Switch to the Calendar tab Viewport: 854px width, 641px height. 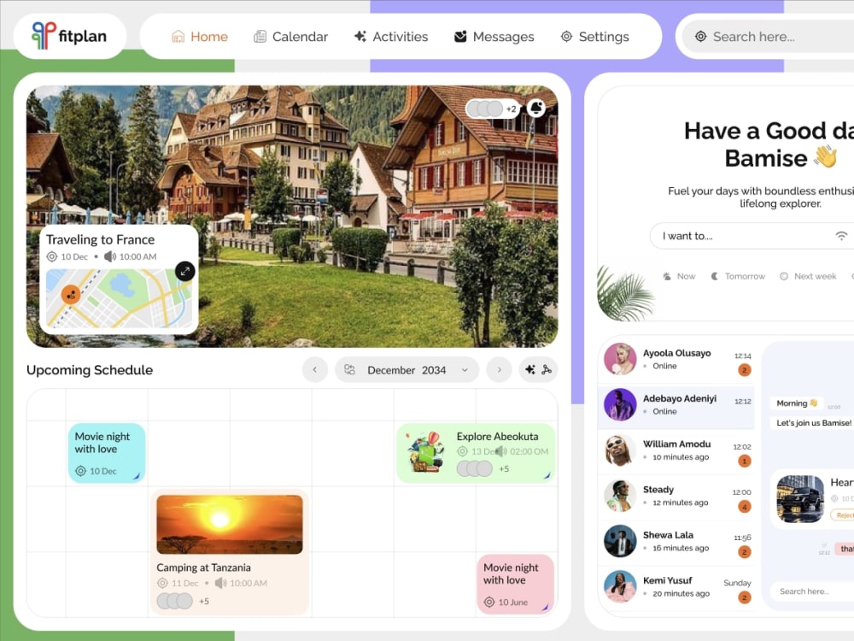tap(291, 37)
